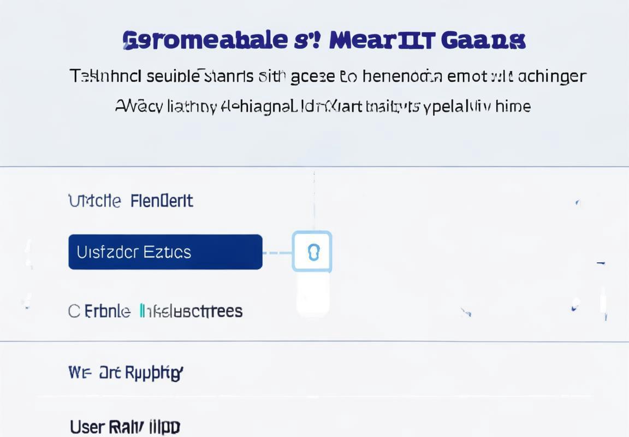Select the Utcle Flenderlt item
Viewport: 629px width, 437px height.
(131, 200)
